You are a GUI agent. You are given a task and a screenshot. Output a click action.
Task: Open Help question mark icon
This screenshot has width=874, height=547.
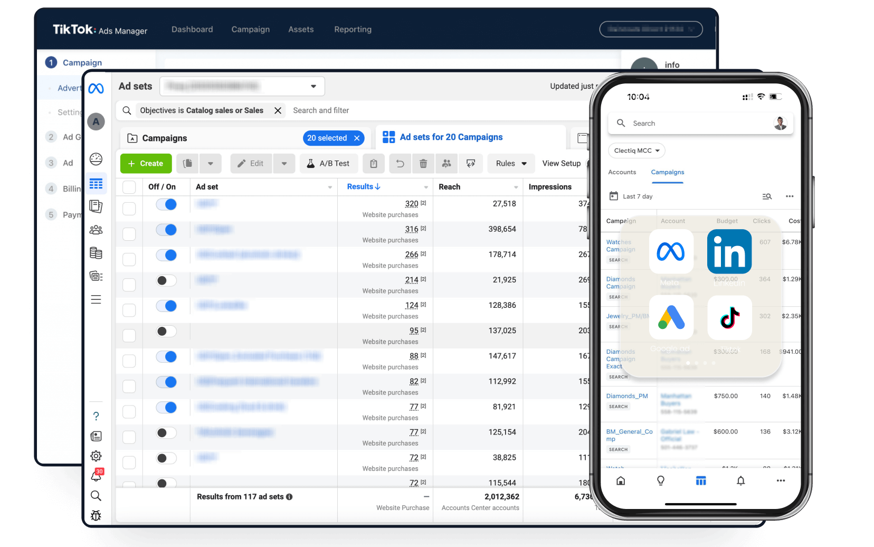(x=96, y=416)
